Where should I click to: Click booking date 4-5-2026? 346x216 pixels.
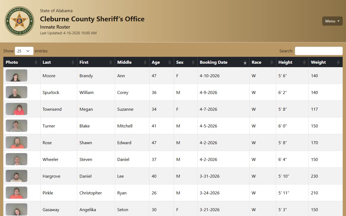(208, 126)
